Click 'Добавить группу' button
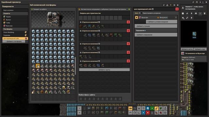 [104, 70]
